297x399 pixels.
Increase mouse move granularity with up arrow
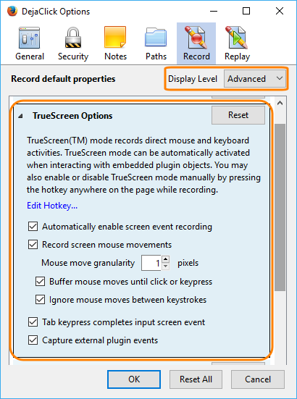(166, 259)
